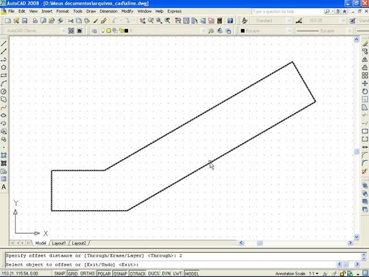This screenshot has height=277, width=369.
Task: Select the Circle draw tool
Action: click(x=3, y=91)
